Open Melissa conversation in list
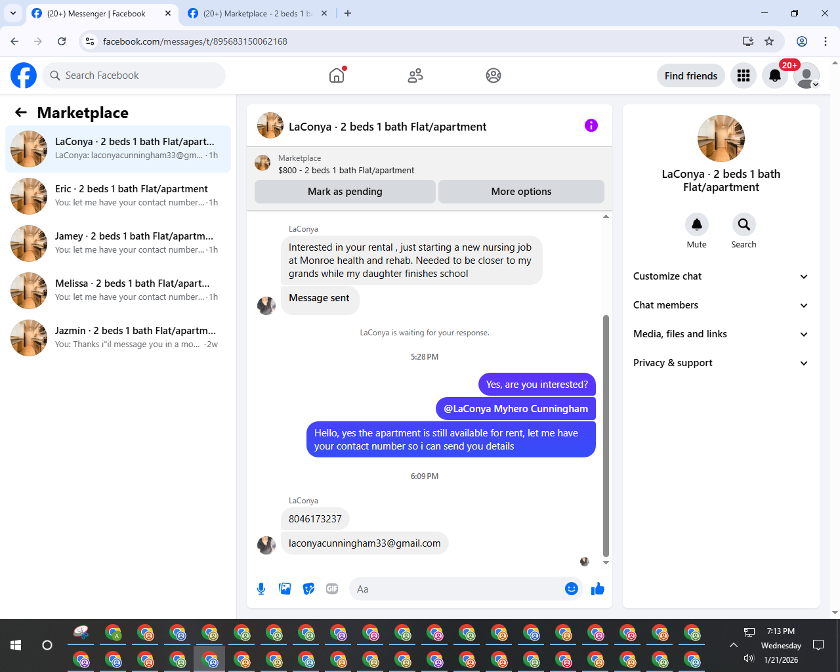The height and width of the screenshot is (672, 840). (118, 291)
